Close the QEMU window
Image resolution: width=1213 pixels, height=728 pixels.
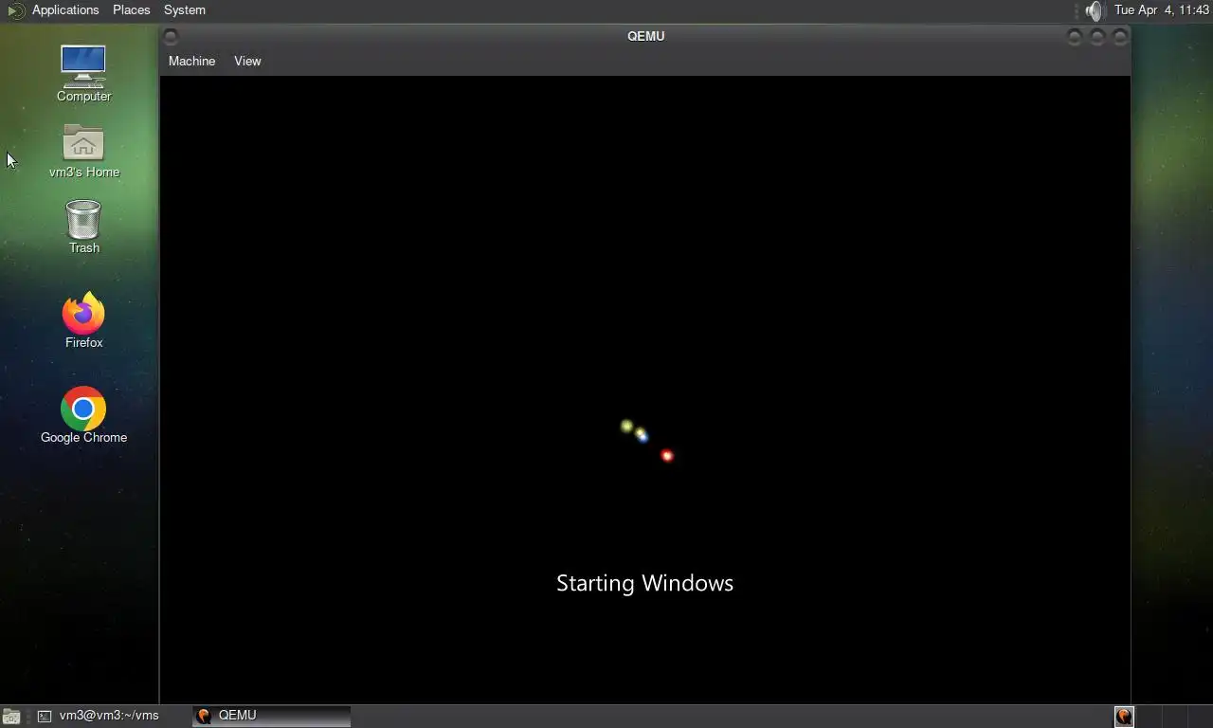click(1119, 37)
